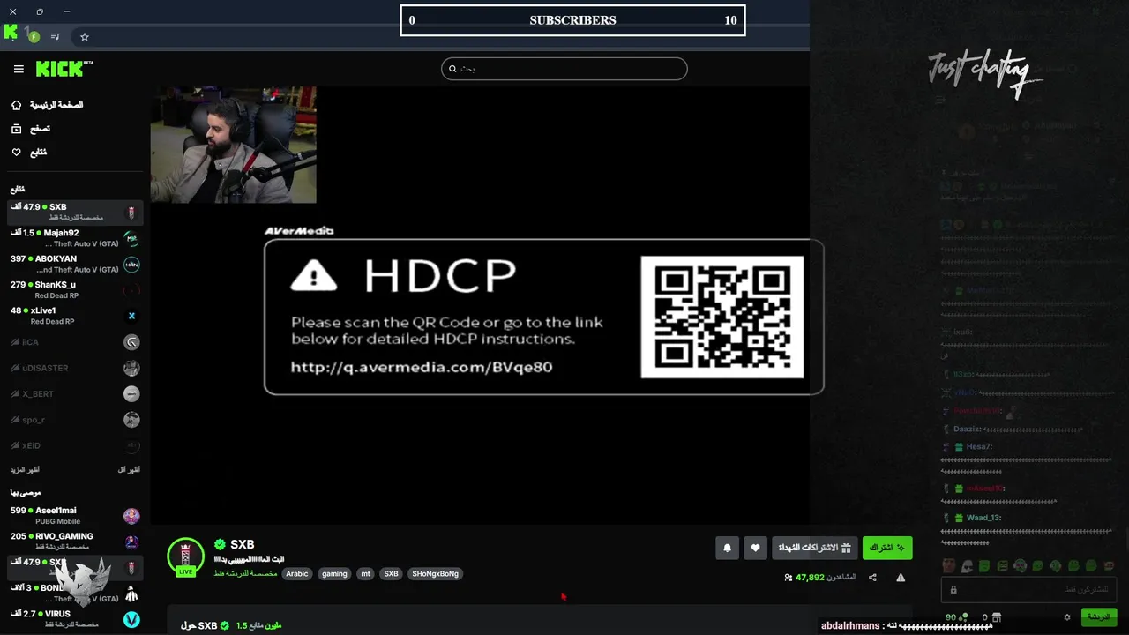1129x635 pixels.
Task: Click xLive1 avatar icon
Action: (131, 316)
